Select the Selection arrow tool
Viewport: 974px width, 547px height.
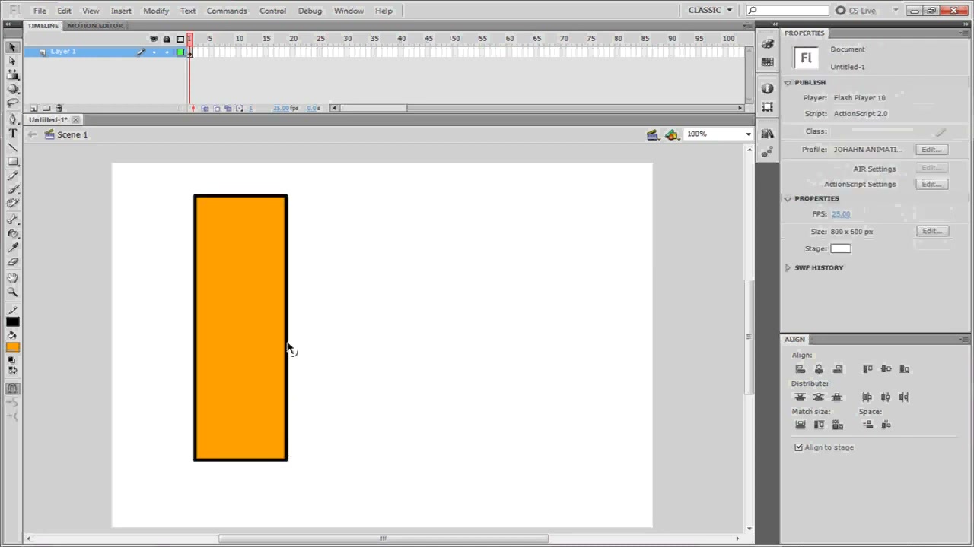(12, 47)
